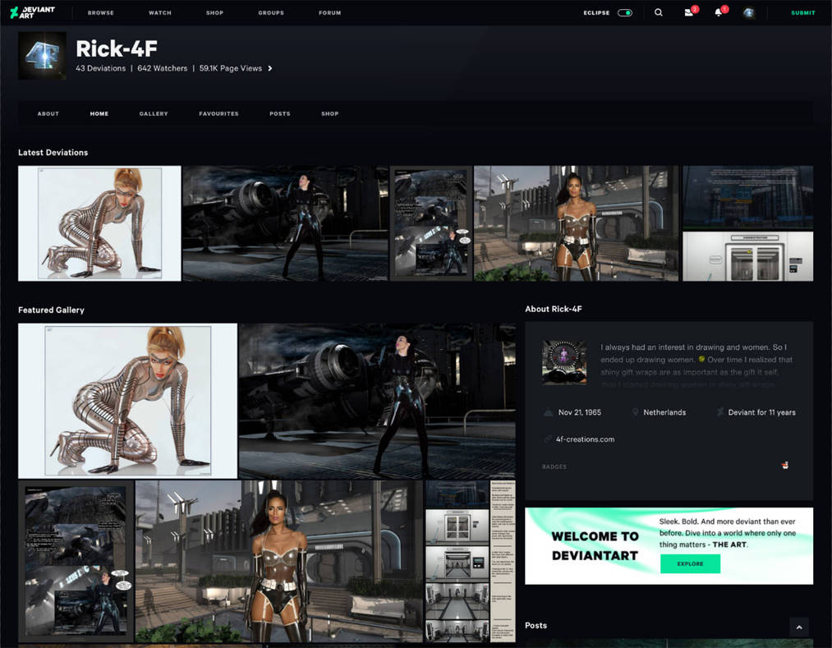Toggle the Eclipse switch
This screenshot has width=832, height=648.
(624, 13)
